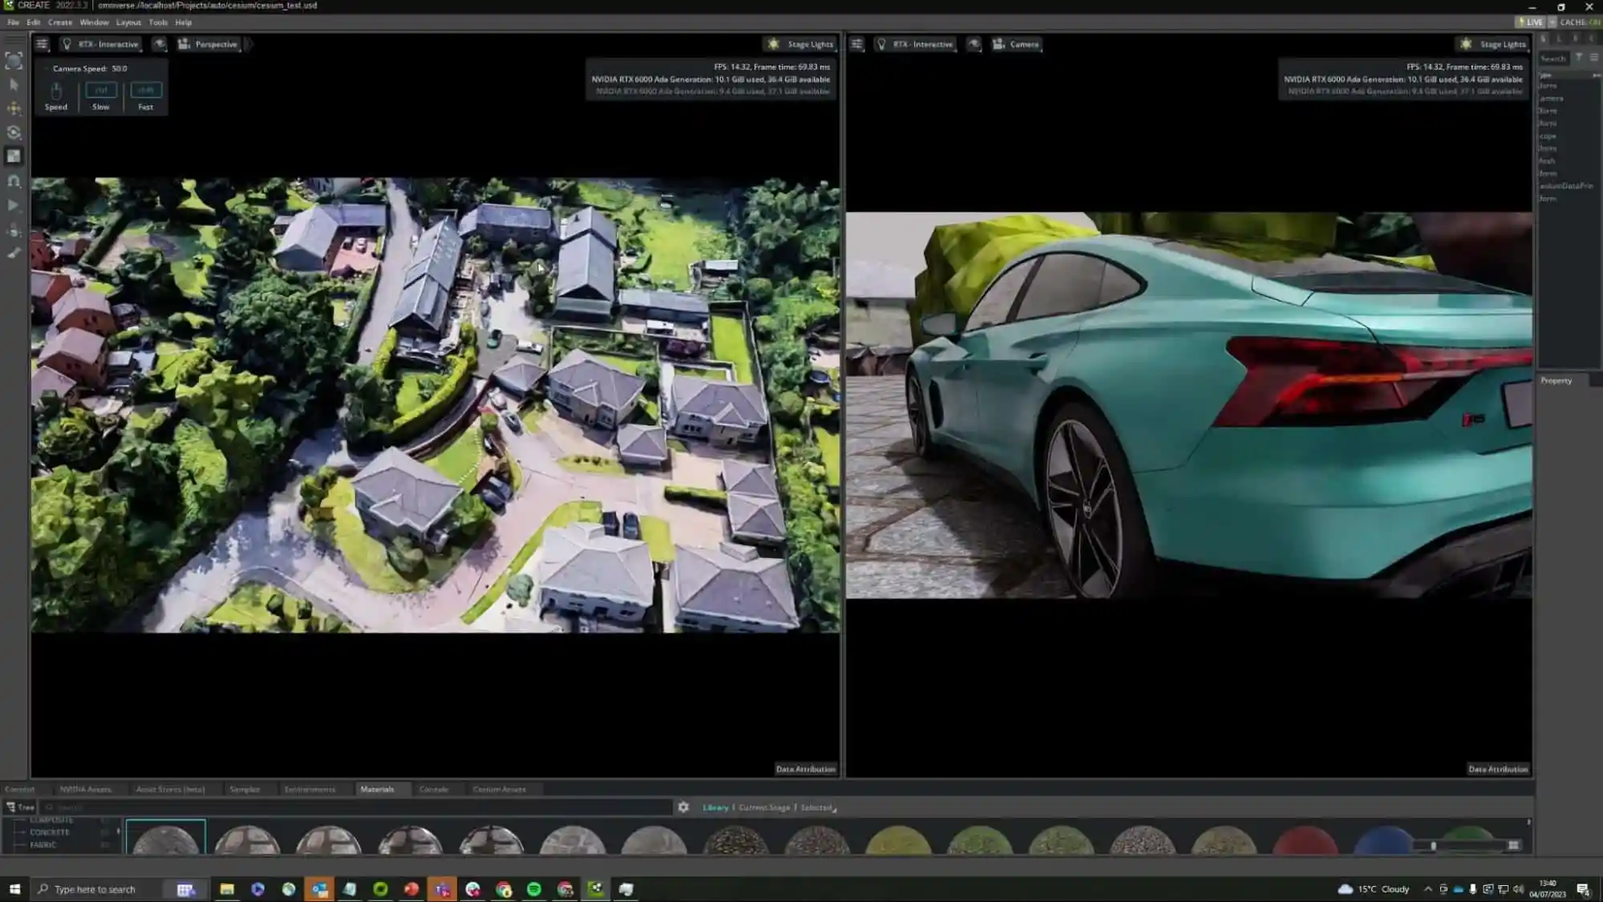The image size is (1603, 902).
Task: Activate the Move gizmo tool
Action: (14, 108)
